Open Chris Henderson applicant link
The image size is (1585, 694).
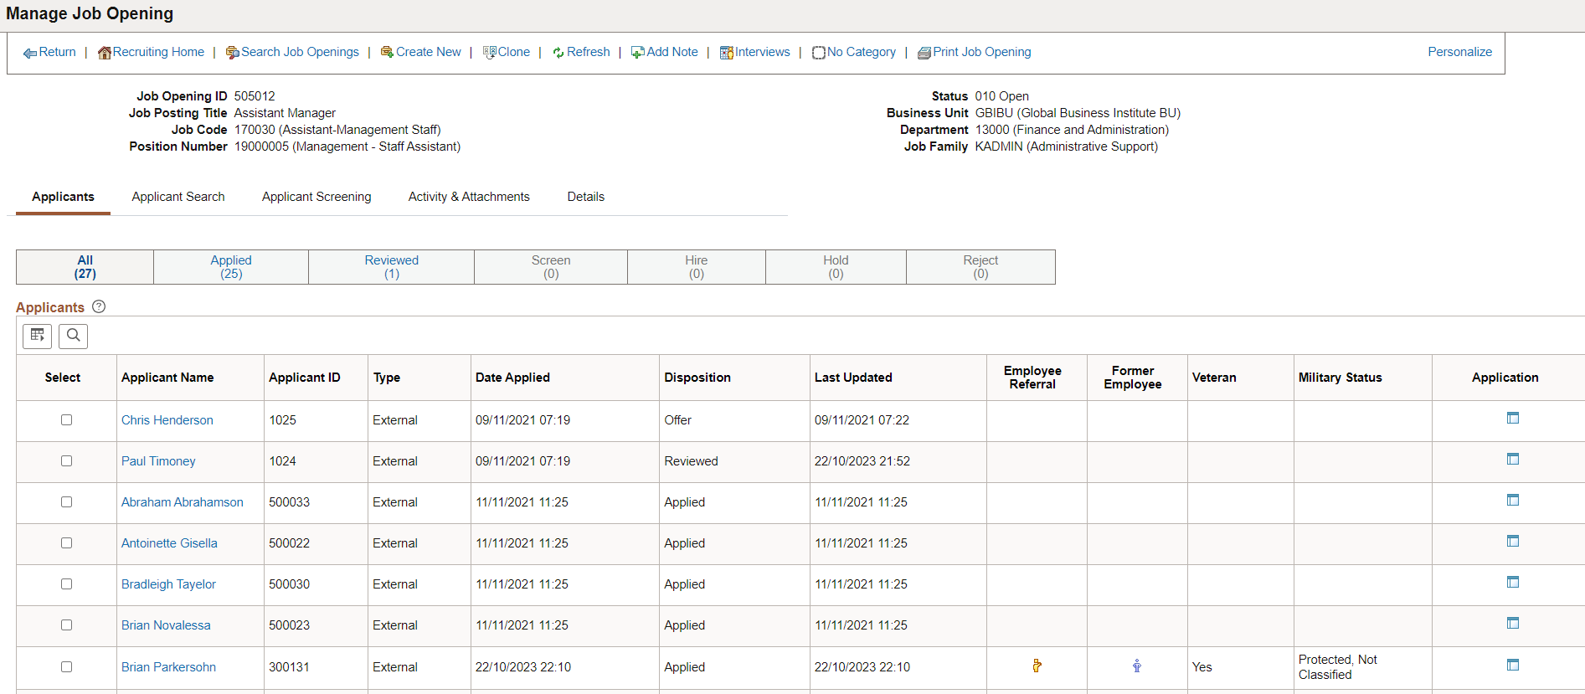[167, 420]
